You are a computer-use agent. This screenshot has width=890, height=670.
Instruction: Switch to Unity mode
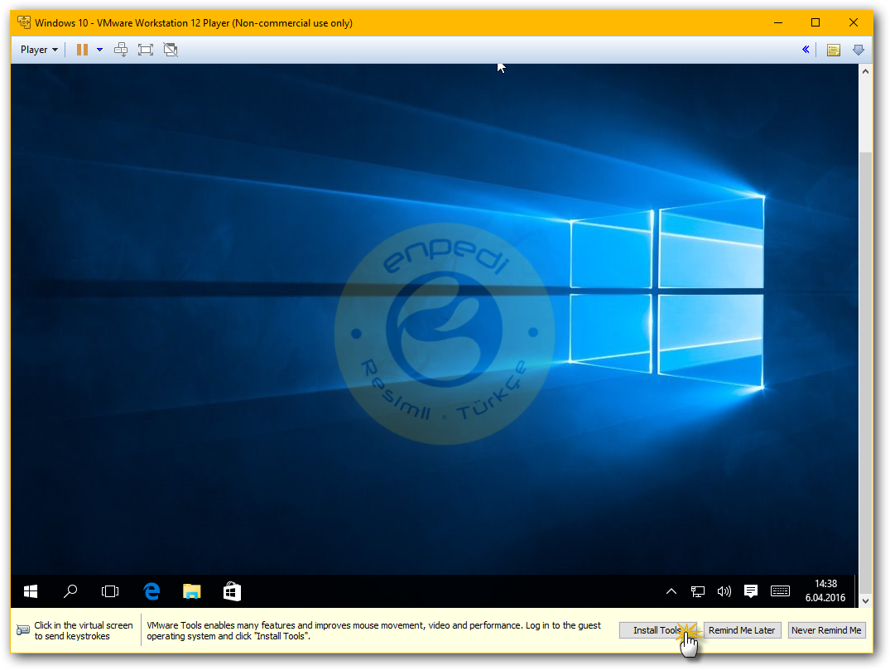tap(171, 50)
